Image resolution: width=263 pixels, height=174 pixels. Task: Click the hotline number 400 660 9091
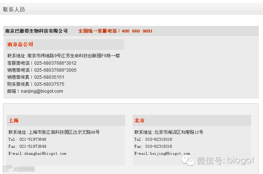tap(137, 31)
